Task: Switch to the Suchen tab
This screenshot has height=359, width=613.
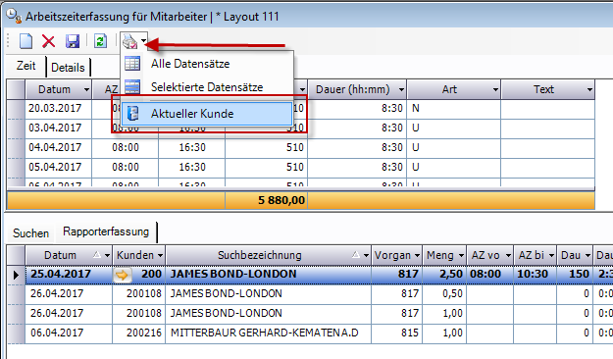Action: (x=30, y=233)
